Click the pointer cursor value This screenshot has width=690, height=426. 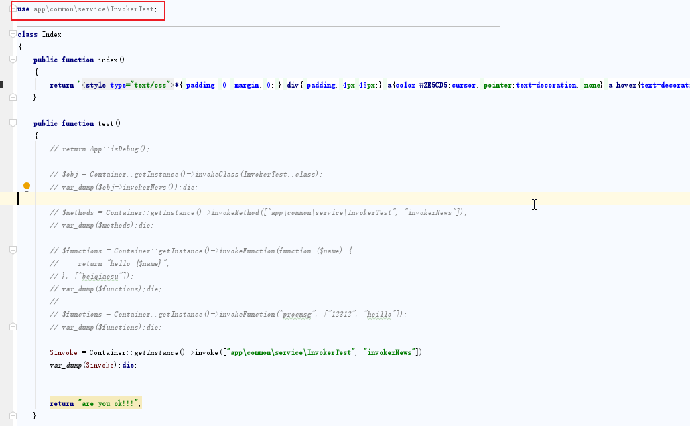(x=497, y=85)
